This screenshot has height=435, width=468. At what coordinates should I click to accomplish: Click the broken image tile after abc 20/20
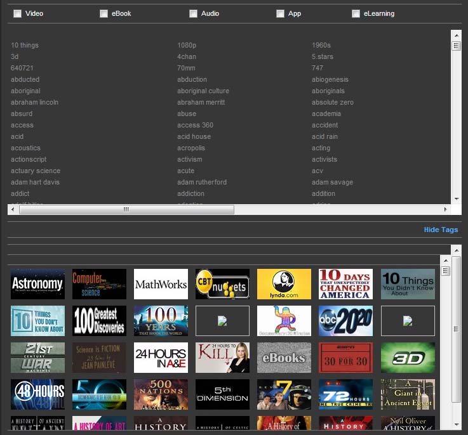point(408,321)
